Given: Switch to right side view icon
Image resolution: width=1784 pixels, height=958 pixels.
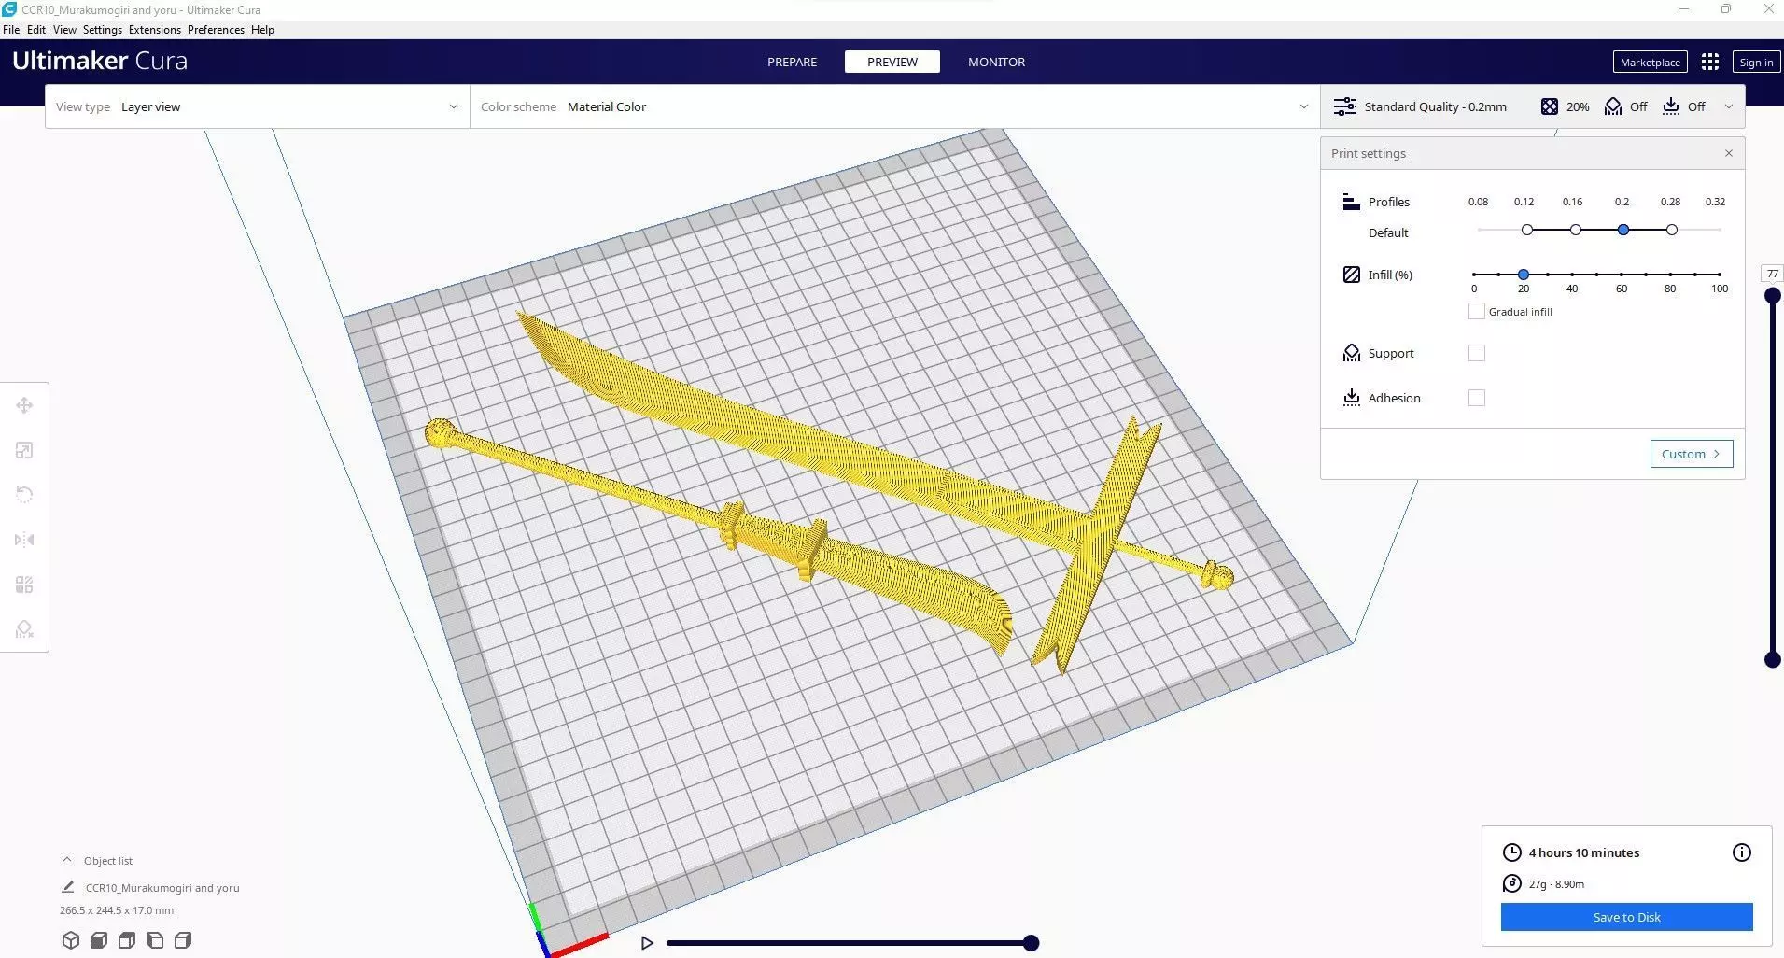Looking at the screenshot, I should [x=183, y=940].
